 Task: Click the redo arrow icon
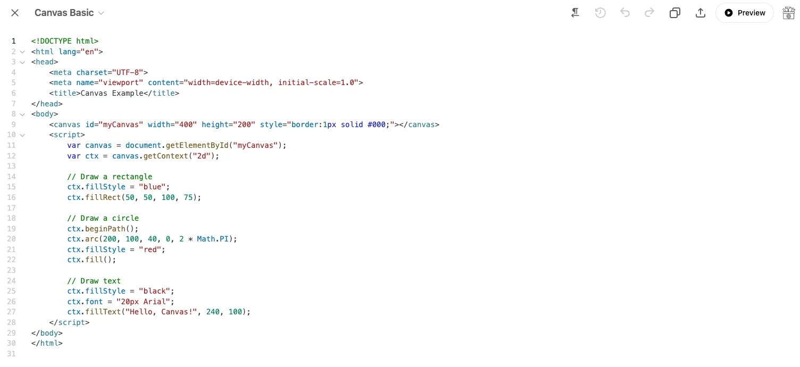coord(649,13)
